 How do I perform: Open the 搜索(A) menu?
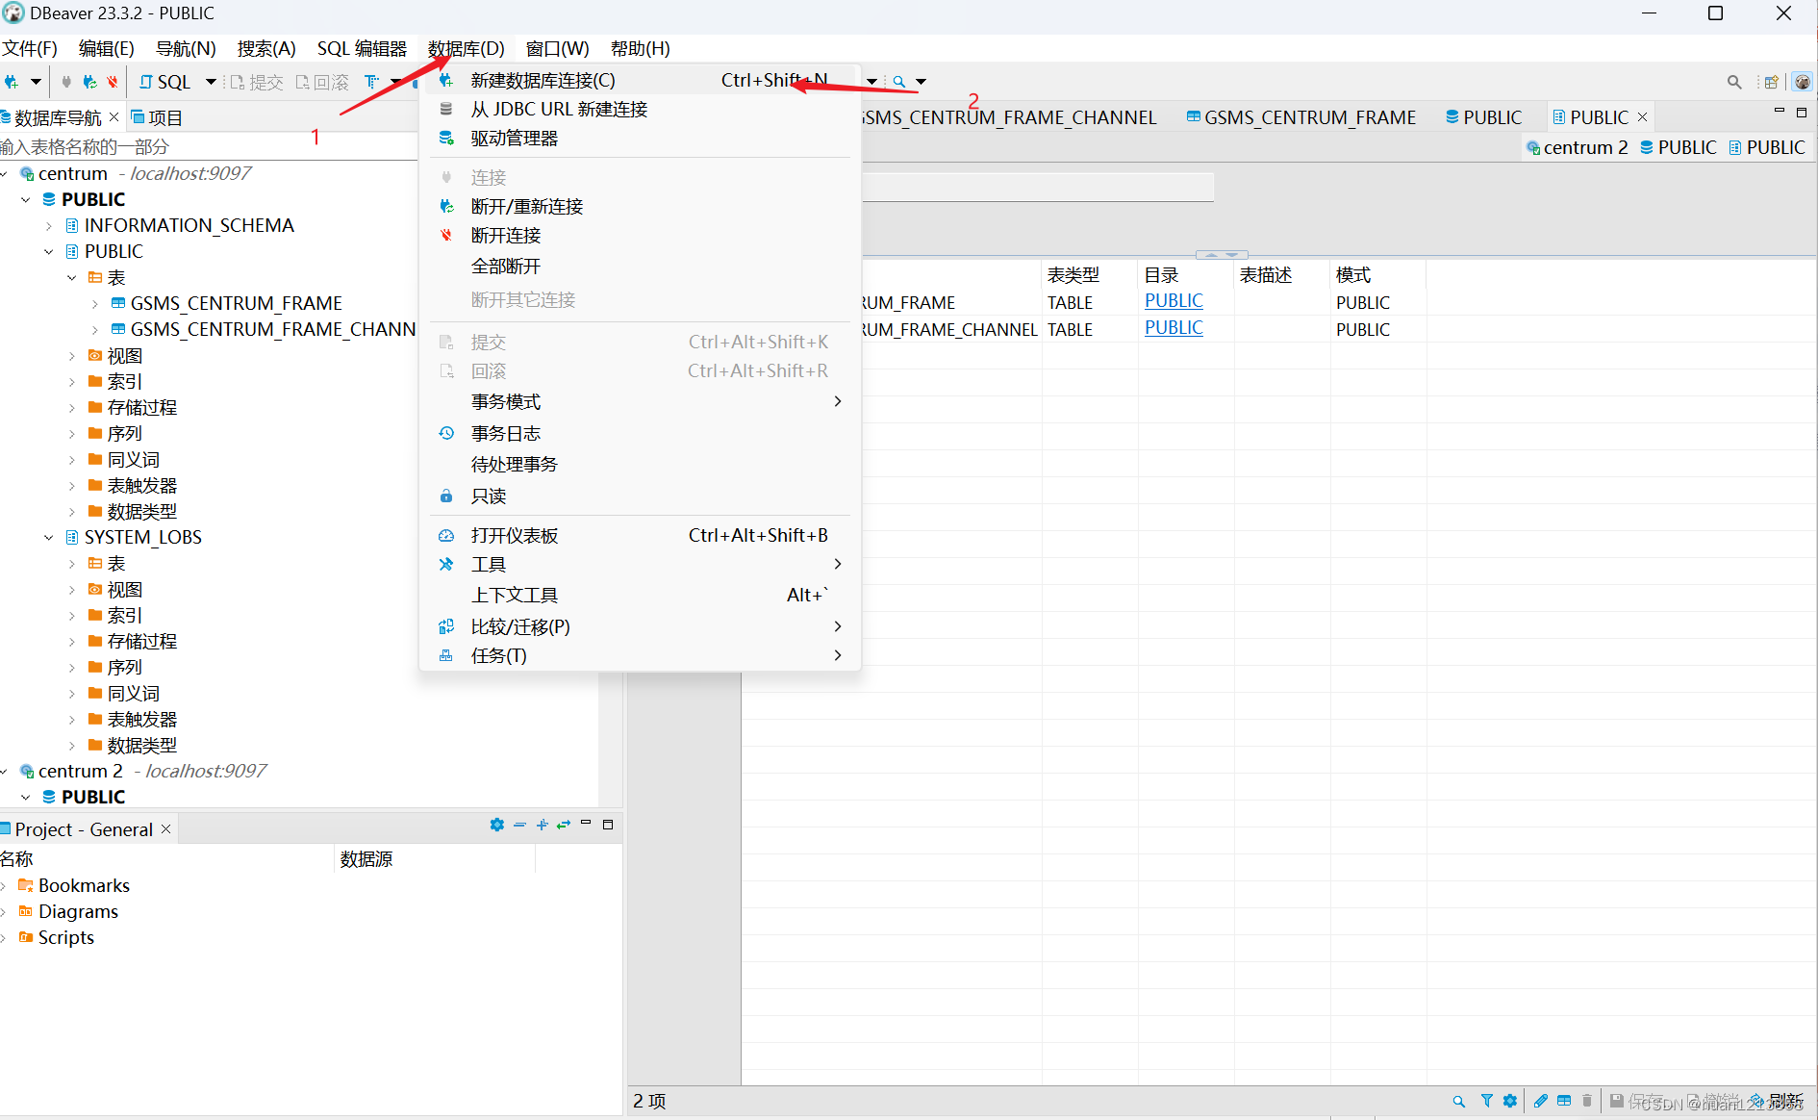[x=266, y=48]
